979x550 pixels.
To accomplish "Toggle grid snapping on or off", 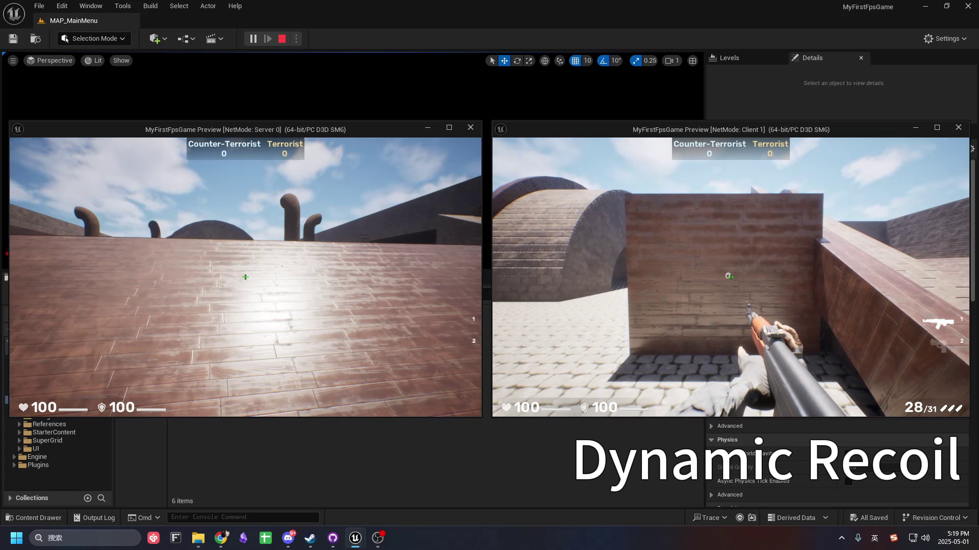I will tap(575, 61).
